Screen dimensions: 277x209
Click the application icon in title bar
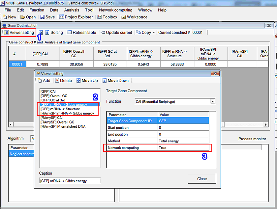tap(3, 3)
